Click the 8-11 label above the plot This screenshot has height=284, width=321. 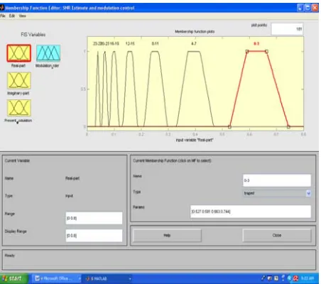(x=155, y=43)
